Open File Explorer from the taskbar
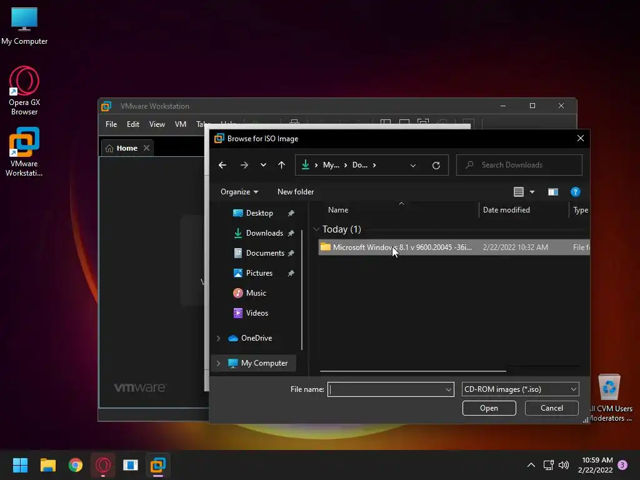Screen dimensions: 640x480 click(x=47, y=465)
